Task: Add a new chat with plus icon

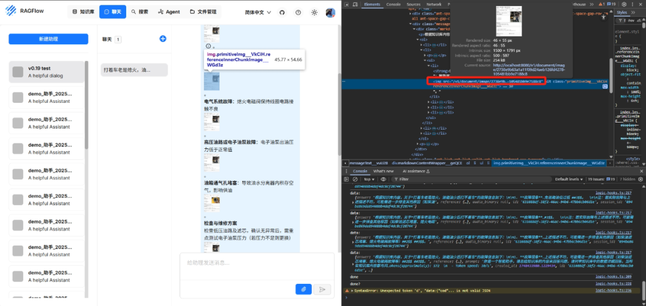Action: [x=163, y=39]
